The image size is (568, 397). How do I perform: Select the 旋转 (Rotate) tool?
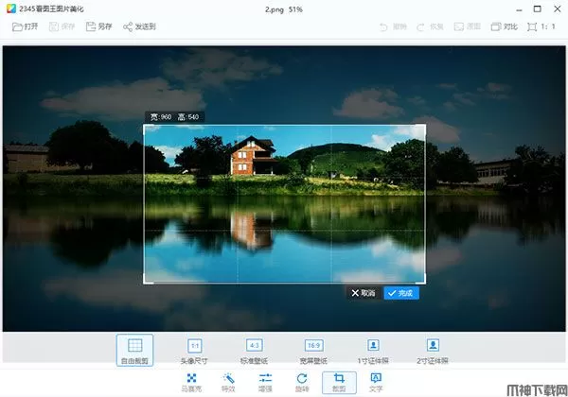302,378
